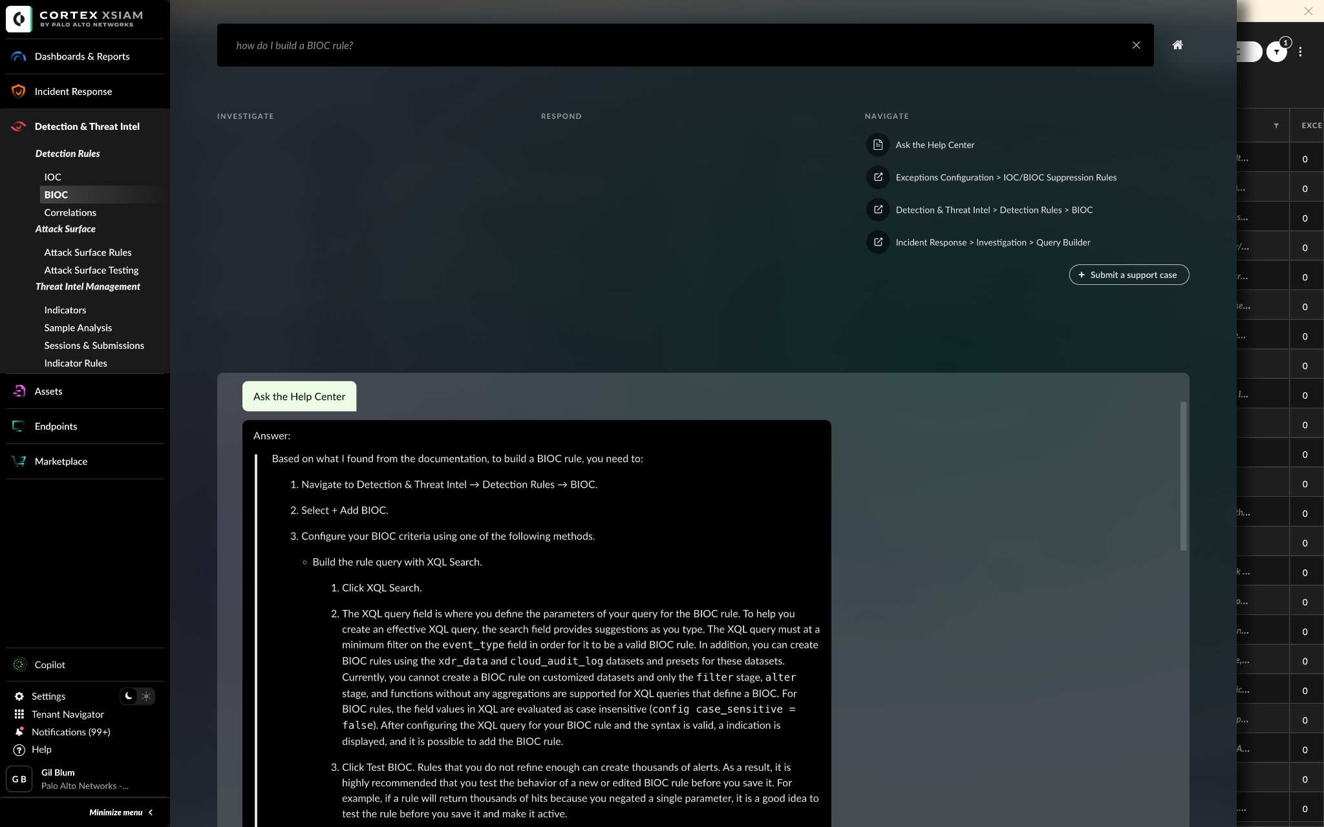Click the Cortex XSIAM logo icon
The width and height of the screenshot is (1324, 827).
coord(18,18)
